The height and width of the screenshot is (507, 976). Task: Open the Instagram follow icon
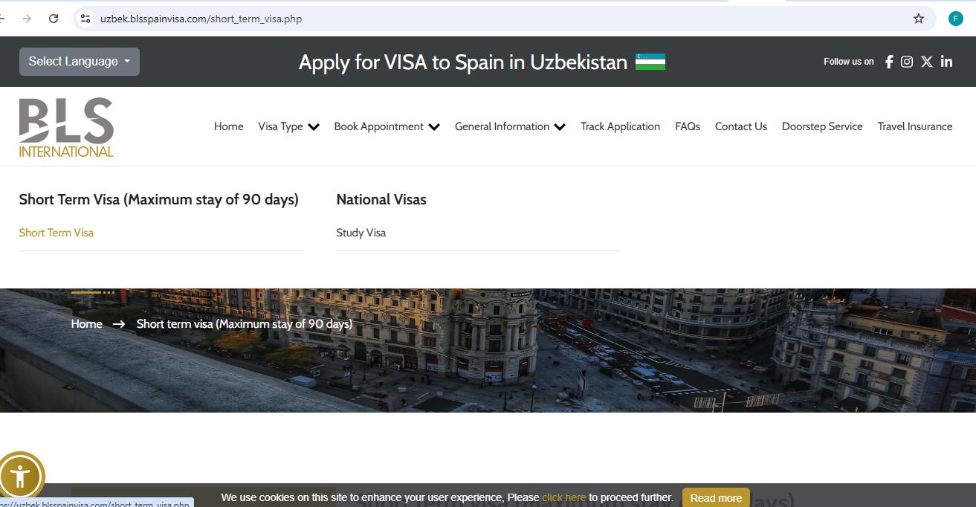906,62
